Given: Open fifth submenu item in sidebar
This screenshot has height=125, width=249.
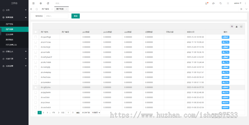Looking at the screenshot, I should (x=14, y=45).
